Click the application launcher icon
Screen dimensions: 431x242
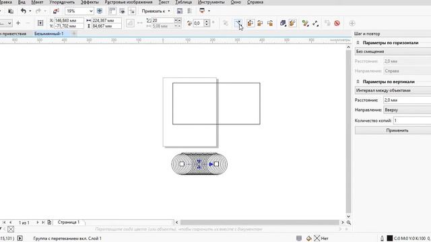click(x=202, y=11)
